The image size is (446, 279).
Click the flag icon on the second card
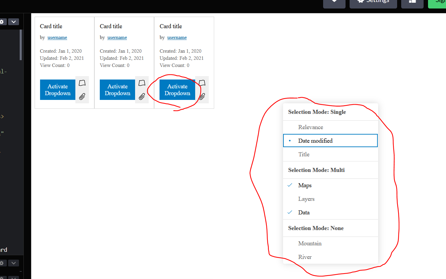click(x=142, y=83)
